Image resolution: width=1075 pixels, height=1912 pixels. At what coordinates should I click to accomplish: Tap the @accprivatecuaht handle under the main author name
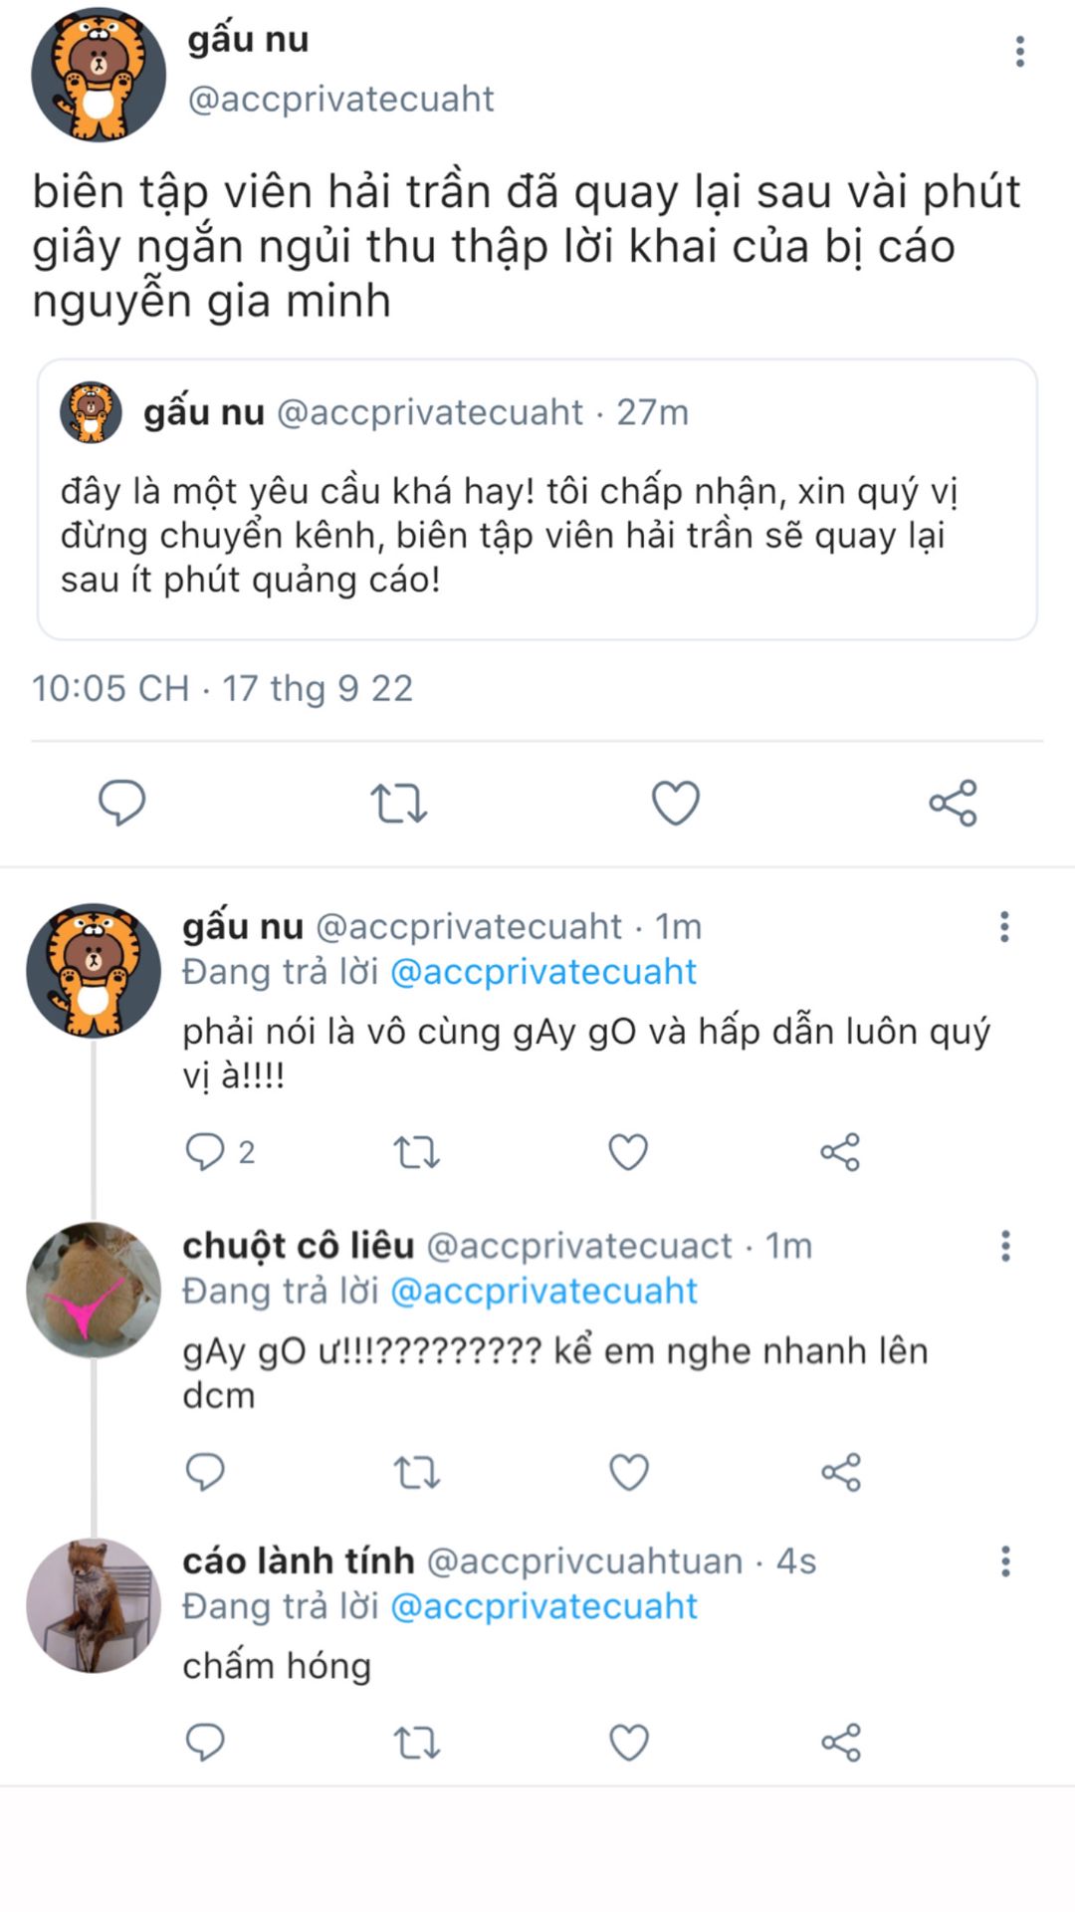click(x=340, y=99)
